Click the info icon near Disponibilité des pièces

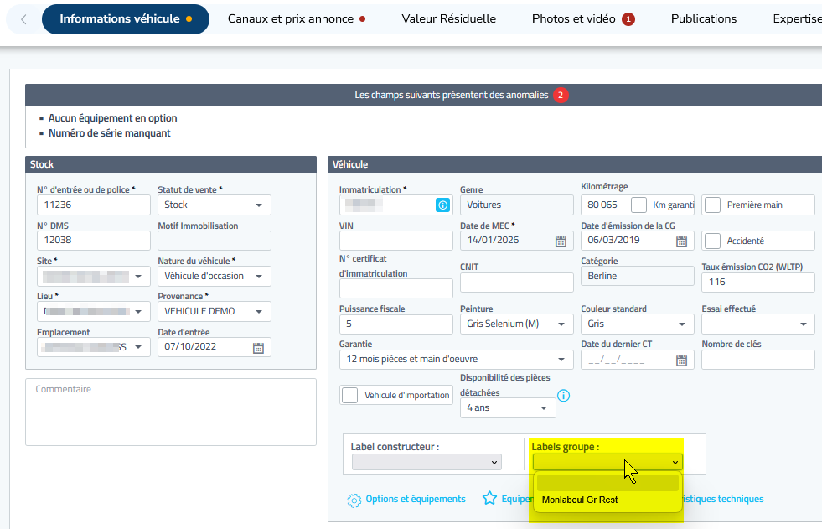[563, 396]
